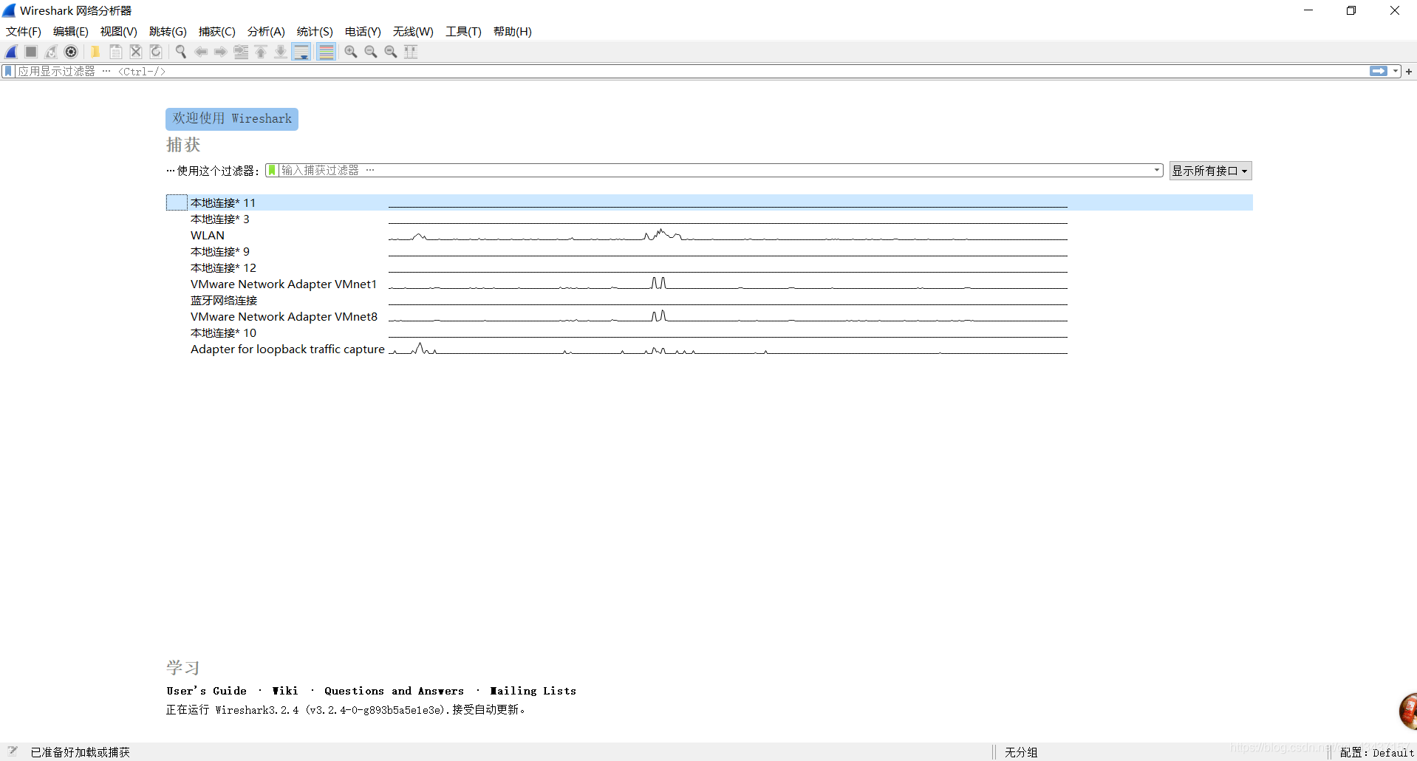Toggle auto-scroll during live capture
The width and height of the screenshot is (1417, 761).
pos(301,52)
